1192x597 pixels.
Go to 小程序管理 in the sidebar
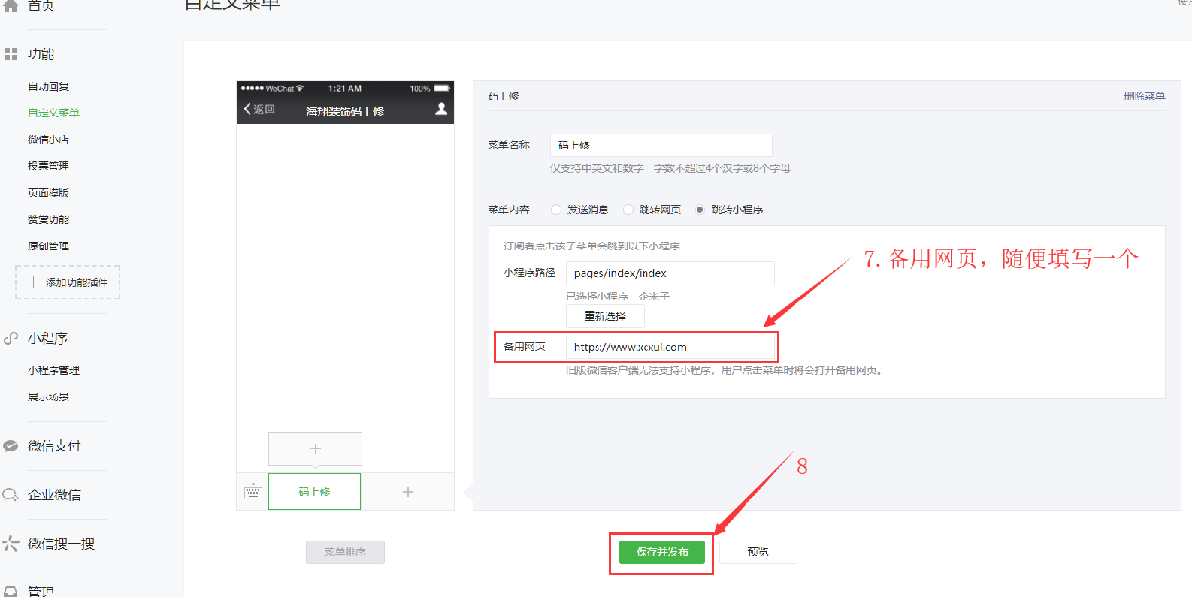tap(53, 370)
